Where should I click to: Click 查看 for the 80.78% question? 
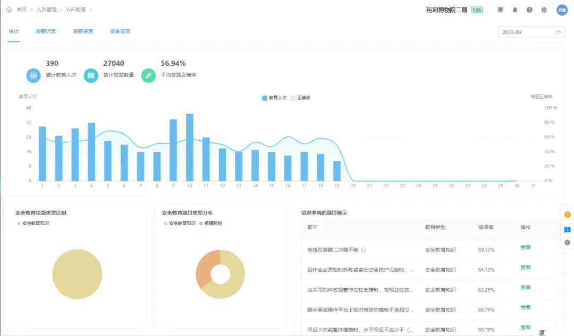525,327
